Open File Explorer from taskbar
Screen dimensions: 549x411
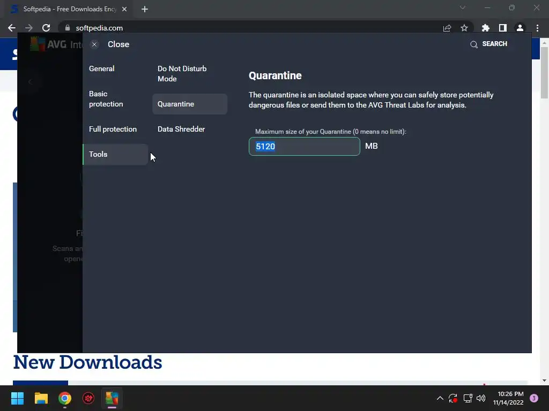[41, 398]
